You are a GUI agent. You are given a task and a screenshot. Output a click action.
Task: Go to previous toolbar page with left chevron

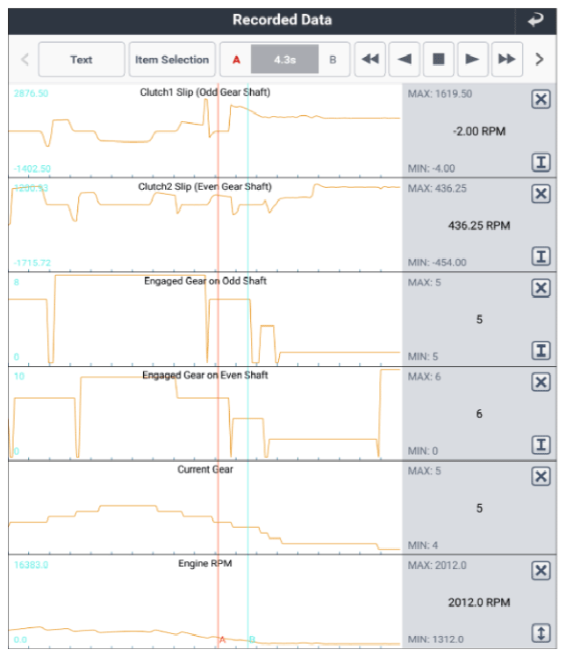tap(25, 60)
